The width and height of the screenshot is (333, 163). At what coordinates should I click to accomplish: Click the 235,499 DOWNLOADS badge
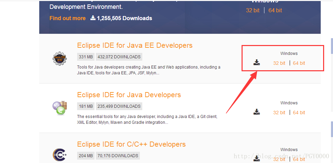pyautogui.click(x=119, y=106)
